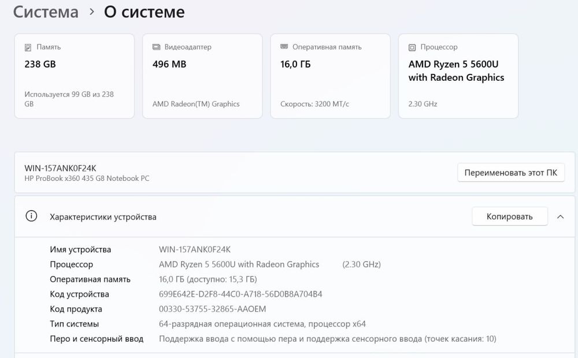Click the Перо и сенсорный ввод value

point(327,339)
